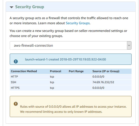The height and width of the screenshot is (126, 139).
Task: Click the Connection Method column header
Action: [x=24, y=71]
